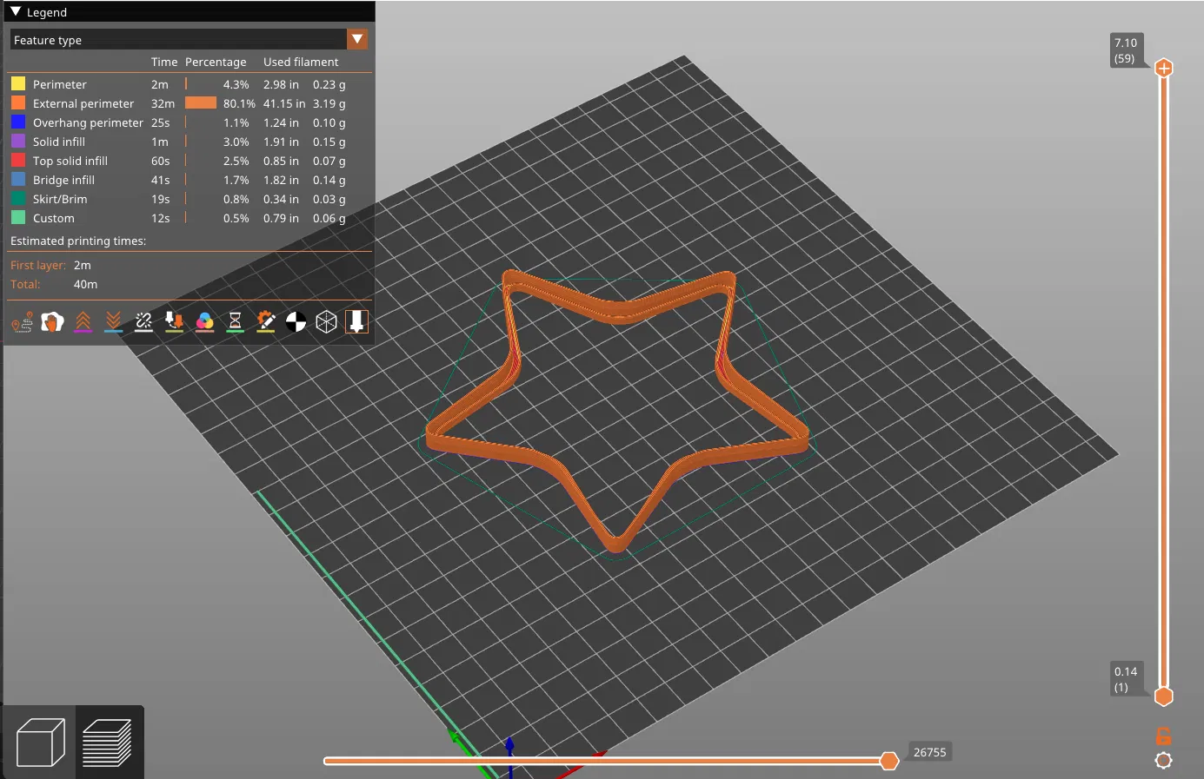Toggle Center of gravity marker
Screen dimensions: 1204x779
click(x=296, y=322)
